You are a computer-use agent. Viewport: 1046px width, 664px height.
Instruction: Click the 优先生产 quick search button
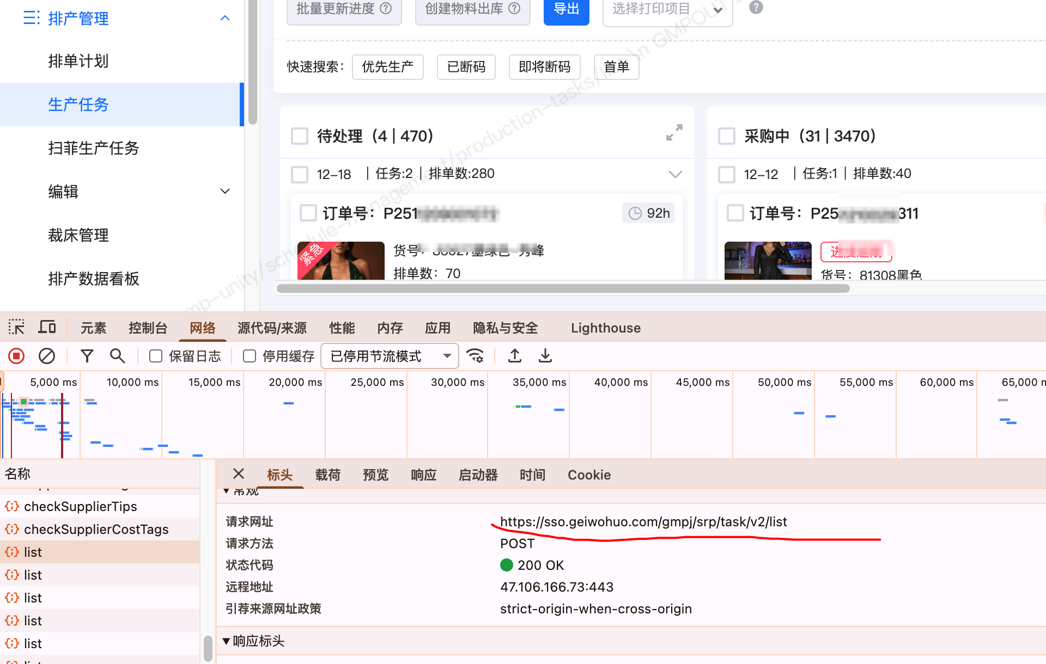click(387, 67)
